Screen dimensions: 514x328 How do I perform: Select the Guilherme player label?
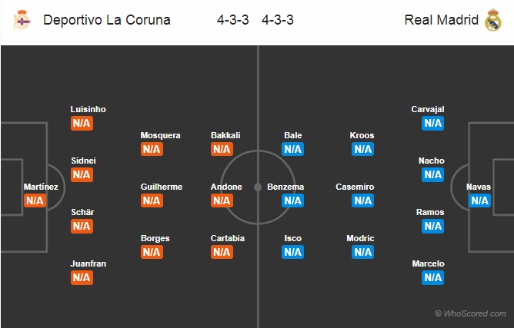click(162, 187)
